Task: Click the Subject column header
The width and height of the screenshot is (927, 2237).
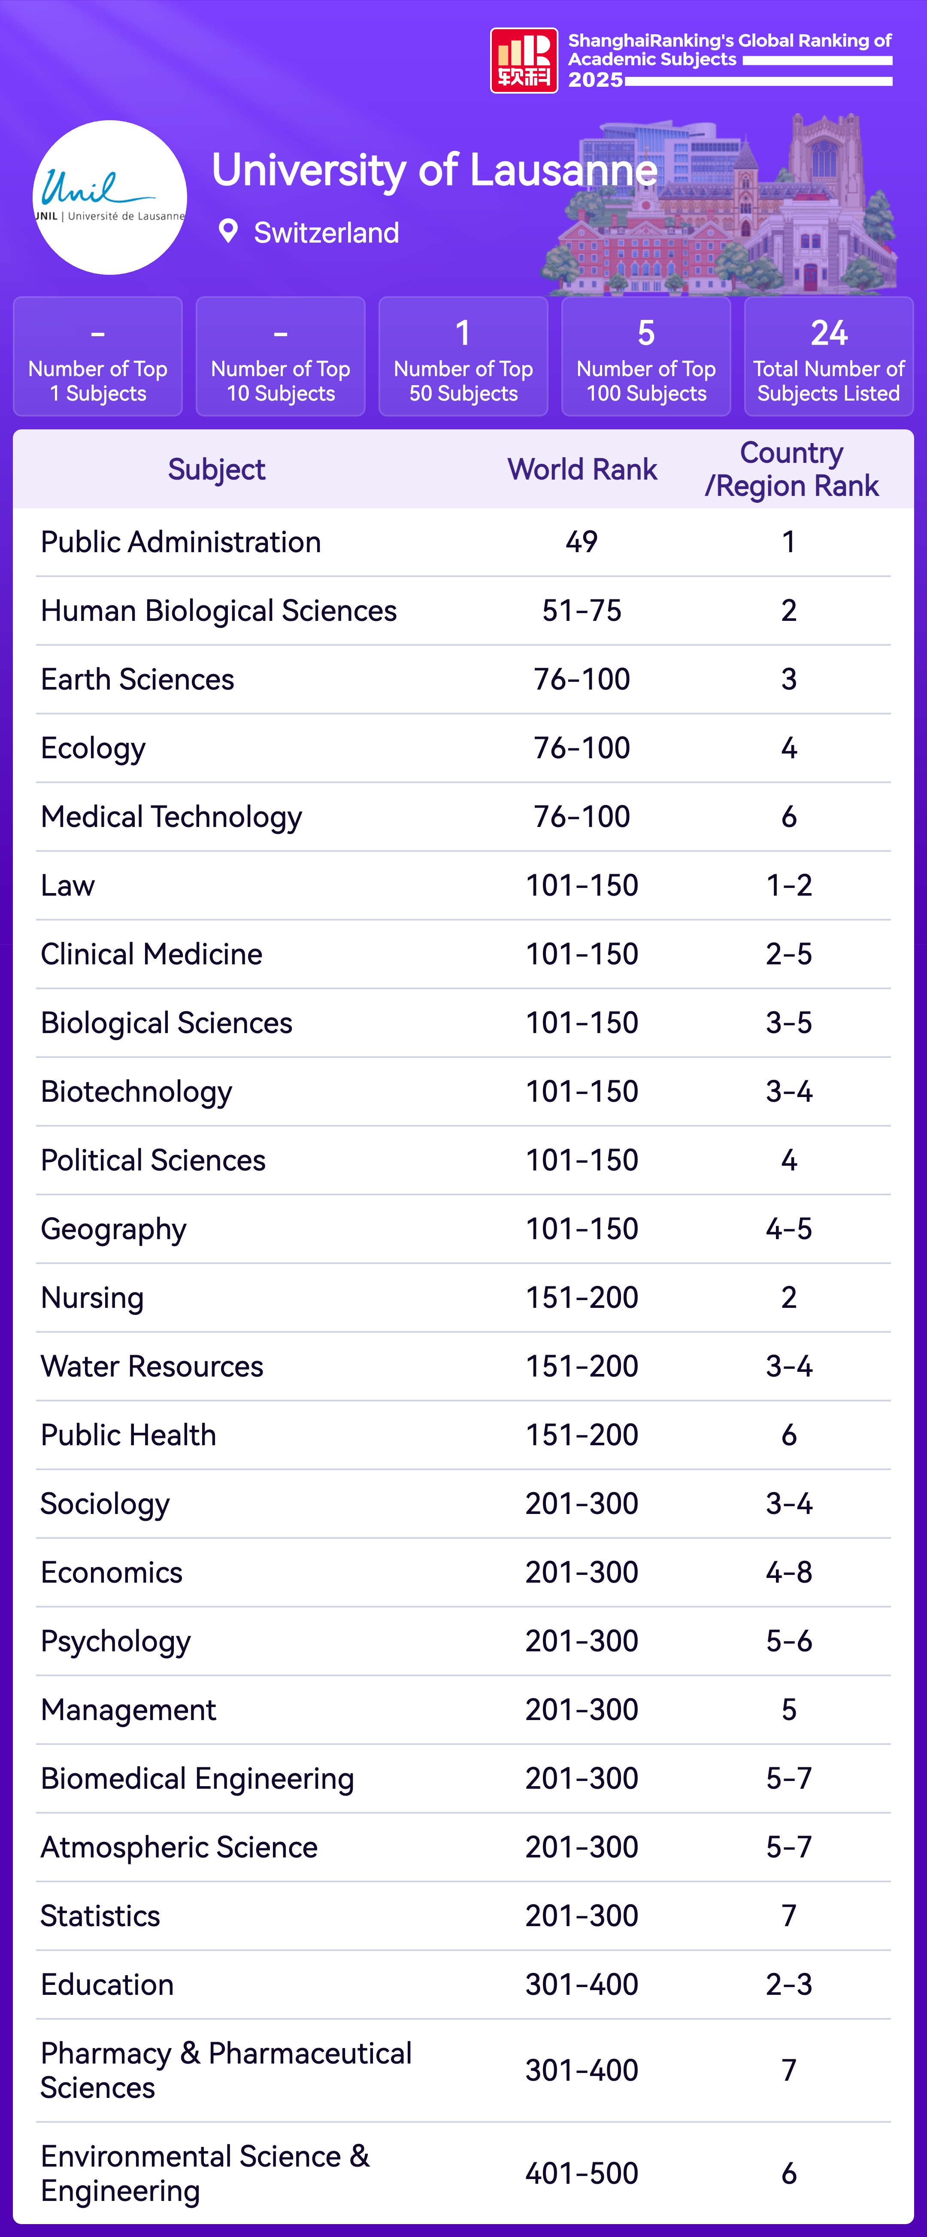Action: pyautogui.click(x=216, y=470)
